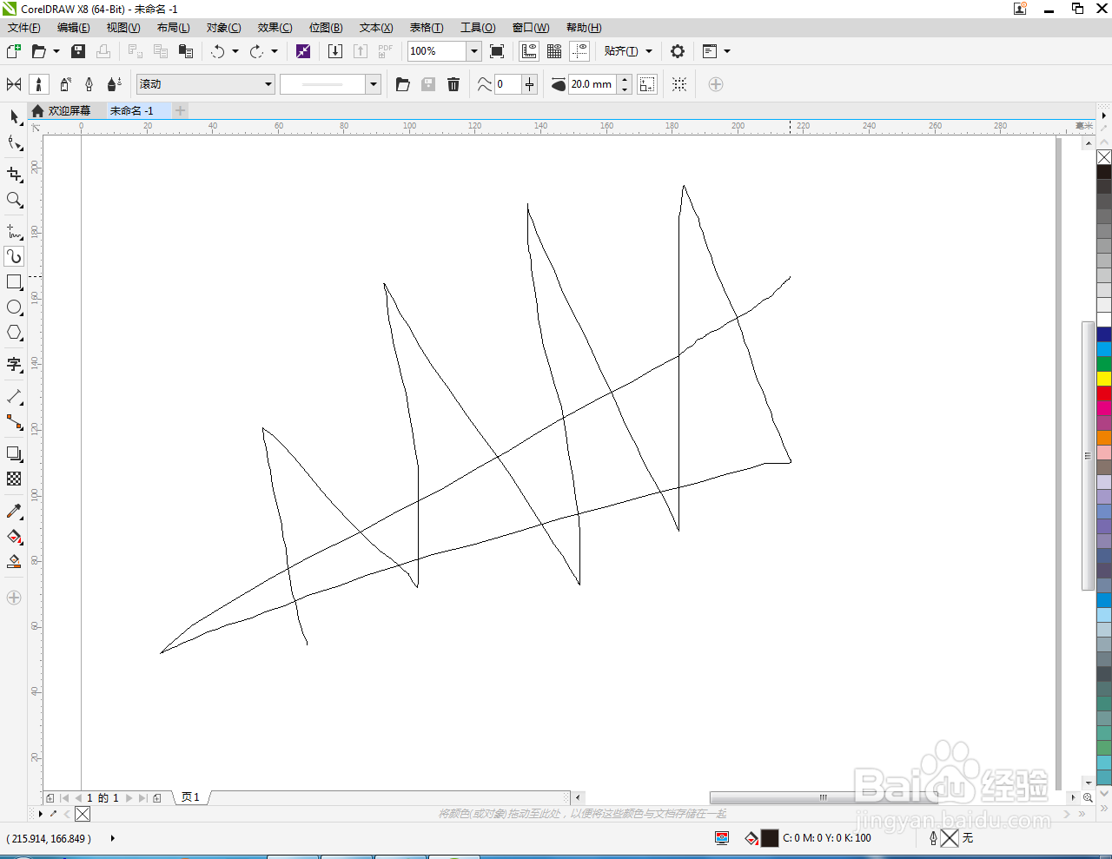Select the Pick tool arrow

click(14, 116)
